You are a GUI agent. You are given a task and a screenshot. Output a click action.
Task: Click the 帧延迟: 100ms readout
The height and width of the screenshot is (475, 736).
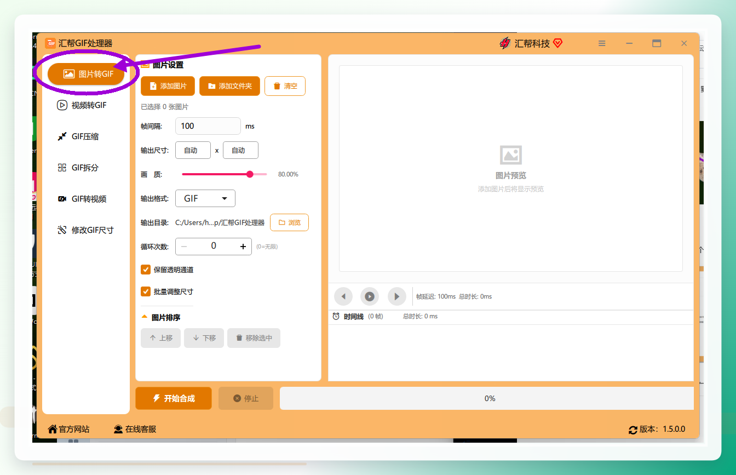(x=436, y=296)
